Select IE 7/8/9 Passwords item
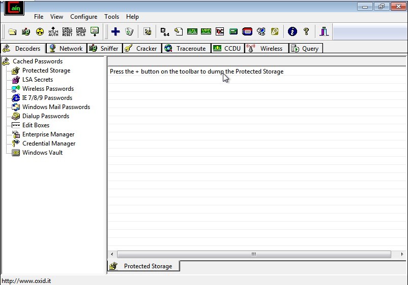This screenshot has height=285, width=408. (47, 98)
